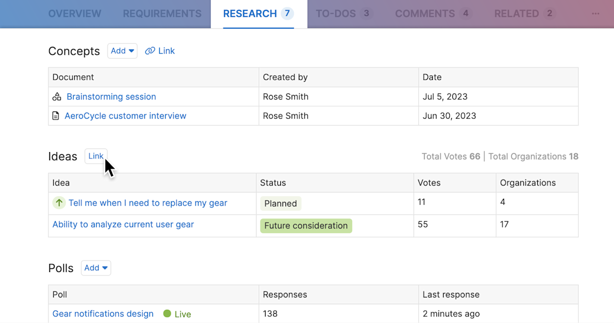Click the green promote arrow on the replace-gear idea

(59, 202)
